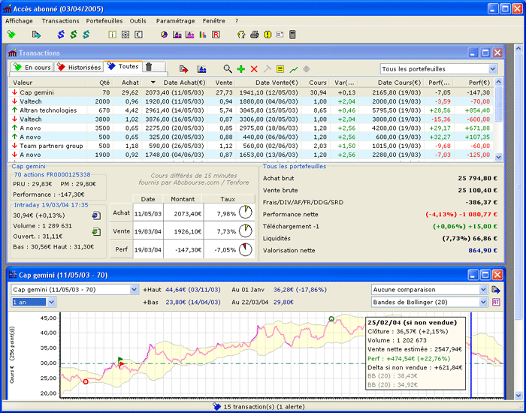The image size is (526, 413).
Task: Click the green flag marker on the chart
Action: click(x=121, y=360)
